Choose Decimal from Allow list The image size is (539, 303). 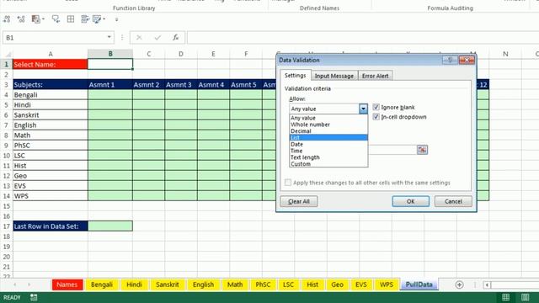(x=328, y=131)
